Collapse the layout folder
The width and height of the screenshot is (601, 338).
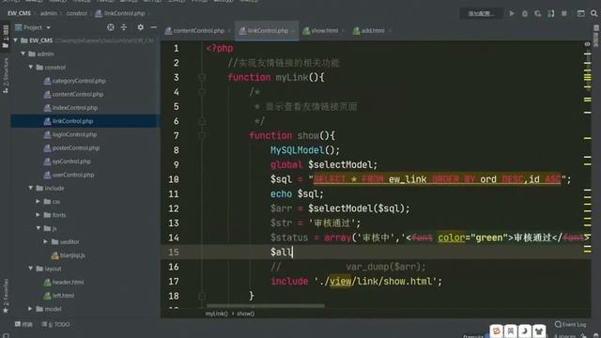coord(31,269)
